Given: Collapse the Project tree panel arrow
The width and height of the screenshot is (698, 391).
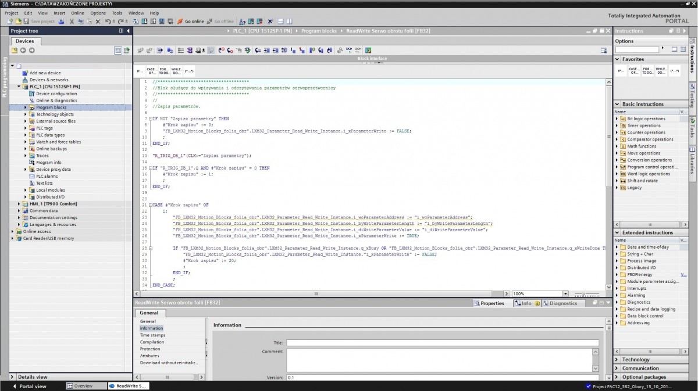Looking at the screenshot, I should (128, 31).
